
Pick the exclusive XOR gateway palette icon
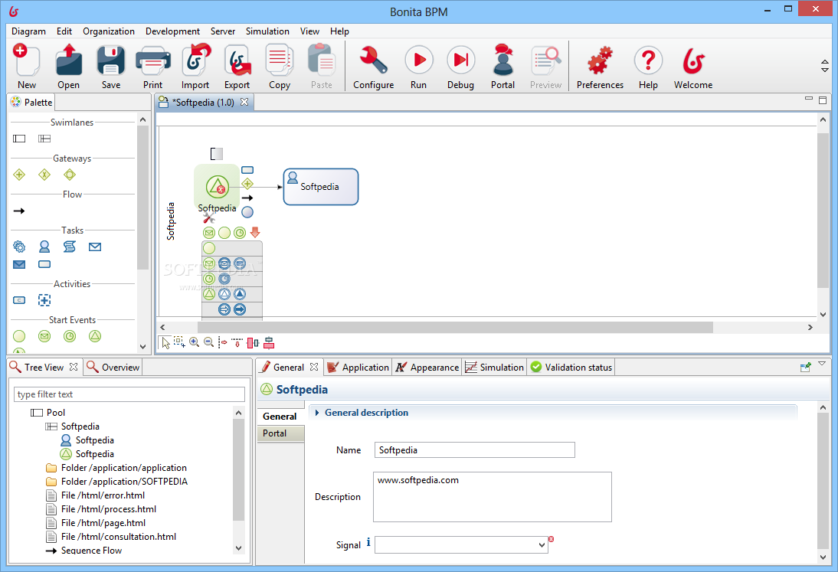coord(44,175)
